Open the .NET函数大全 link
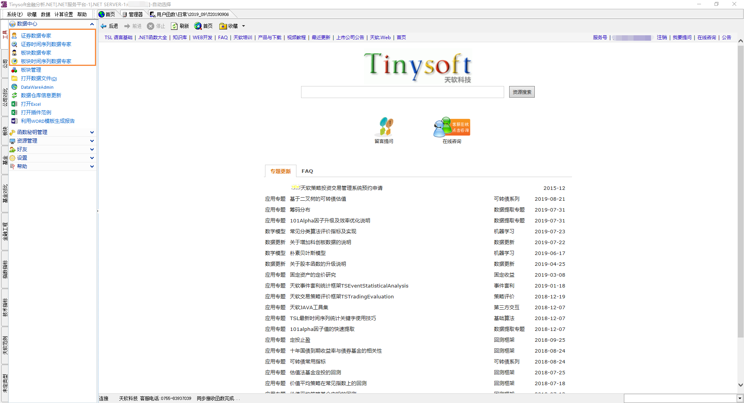744x403 pixels. [153, 38]
